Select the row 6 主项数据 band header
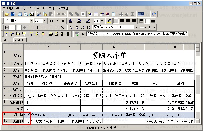The image size is (203, 131). pos(13,89)
